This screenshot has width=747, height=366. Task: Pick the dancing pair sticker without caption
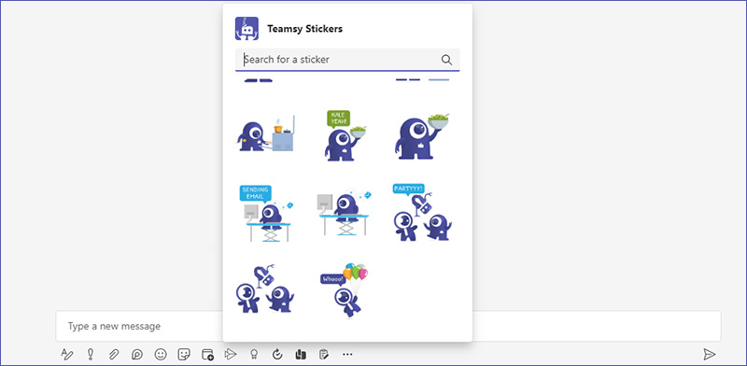coord(265,289)
